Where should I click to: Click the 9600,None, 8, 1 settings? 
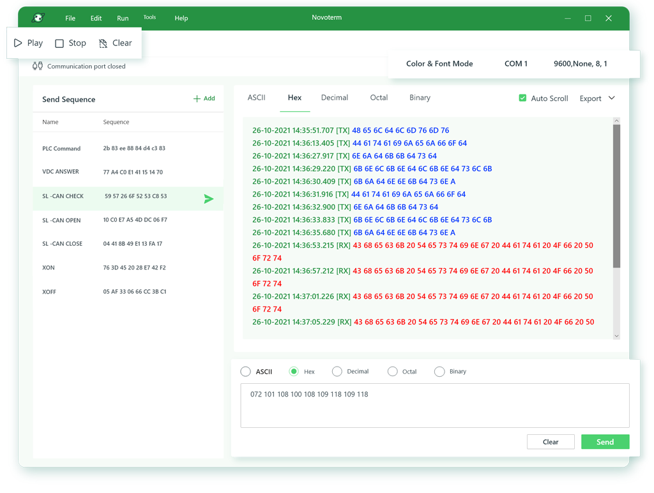point(580,63)
